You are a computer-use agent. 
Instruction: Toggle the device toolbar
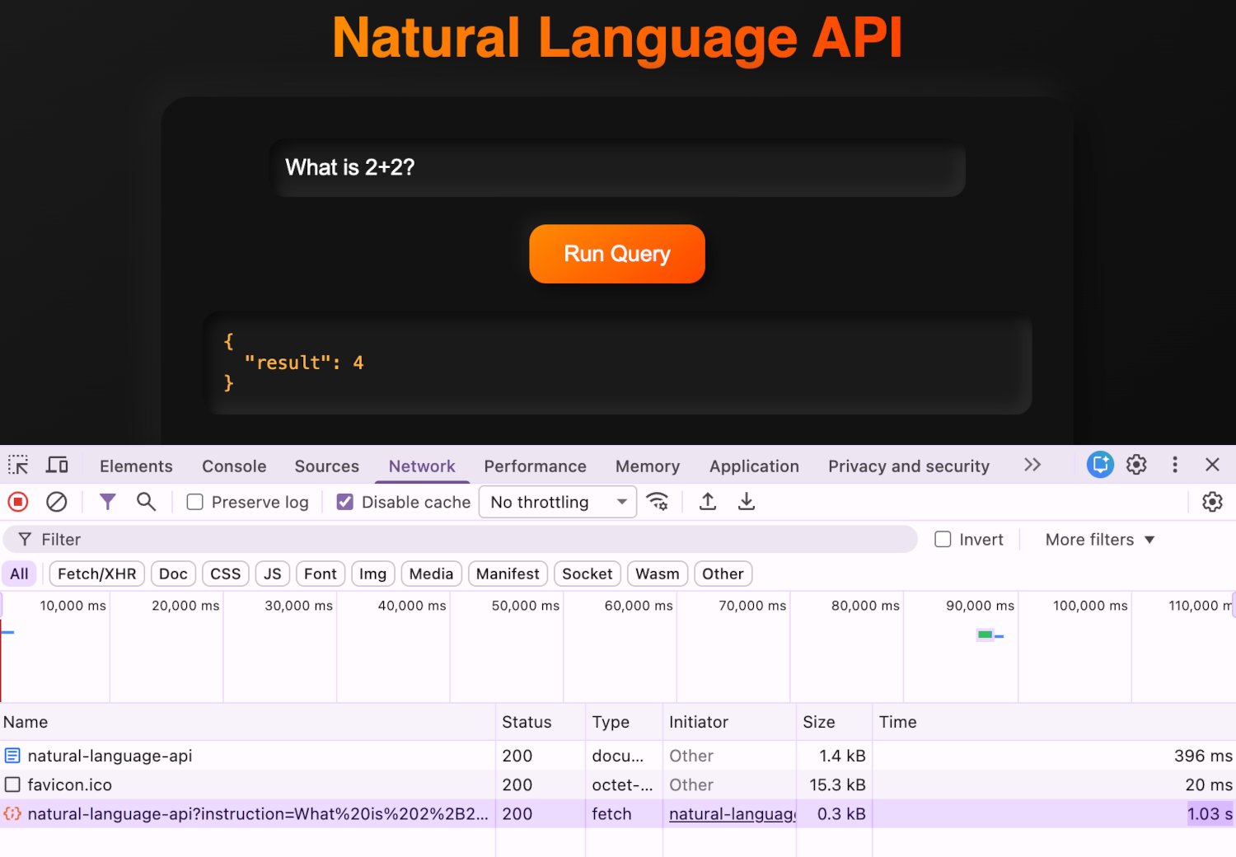click(56, 464)
